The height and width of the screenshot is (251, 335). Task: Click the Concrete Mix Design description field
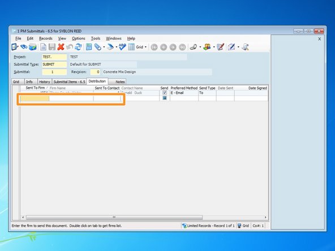(x=157, y=72)
